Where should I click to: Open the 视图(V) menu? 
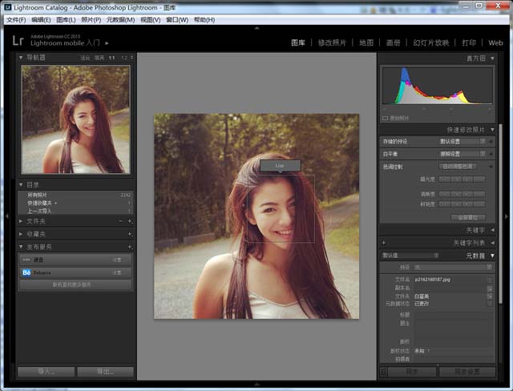pyautogui.click(x=150, y=20)
